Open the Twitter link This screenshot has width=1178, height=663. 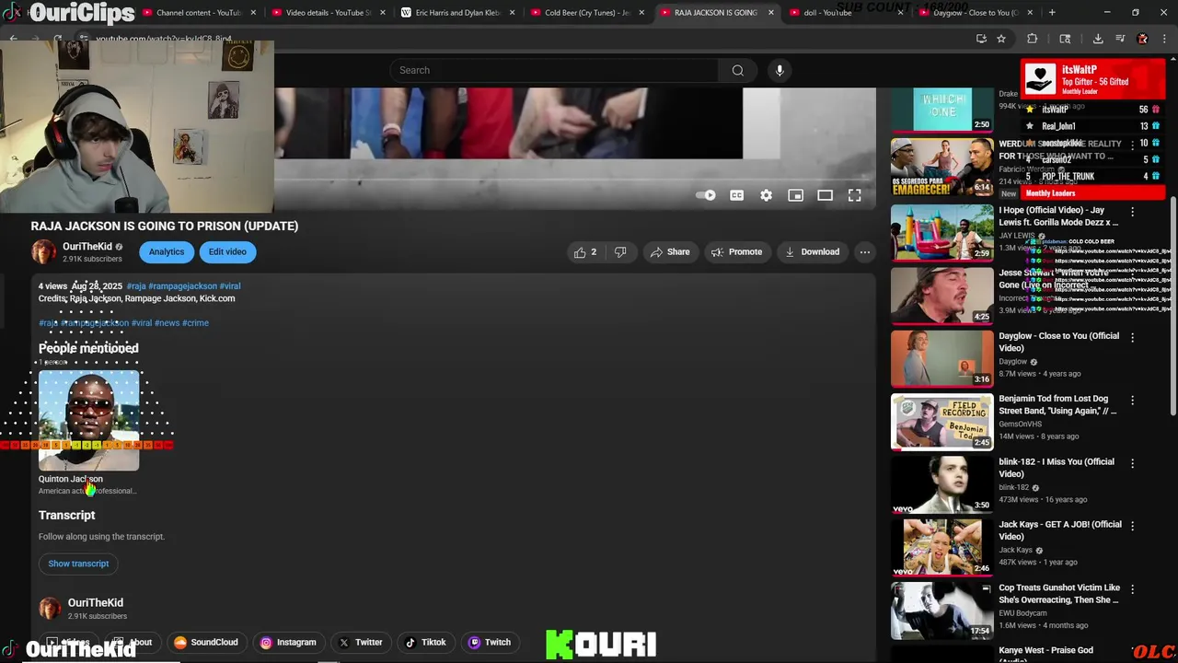click(360, 643)
